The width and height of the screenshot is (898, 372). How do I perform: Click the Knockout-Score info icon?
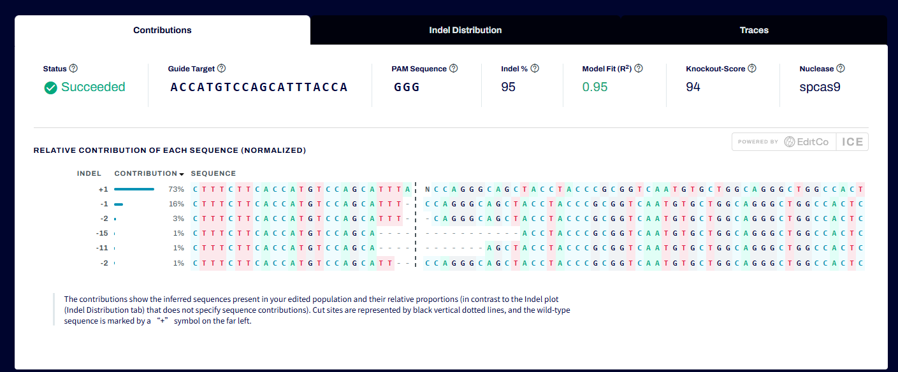pyautogui.click(x=752, y=69)
